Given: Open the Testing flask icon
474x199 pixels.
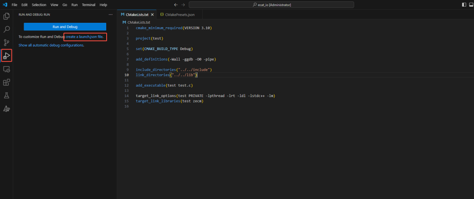Looking at the screenshot, I should [x=6, y=96].
